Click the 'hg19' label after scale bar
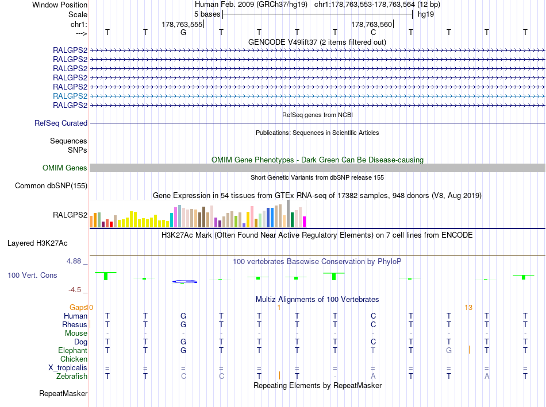Screen dimensions: 546x407 (426, 14)
